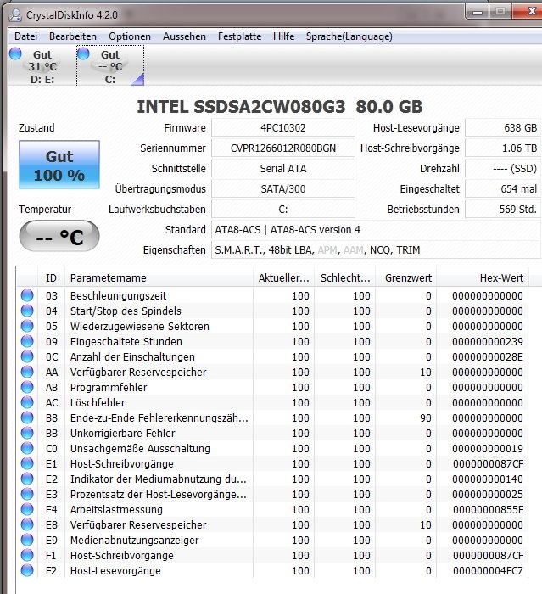Open the Optionen menu
This screenshot has width=542, height=594.
[130, 36]
